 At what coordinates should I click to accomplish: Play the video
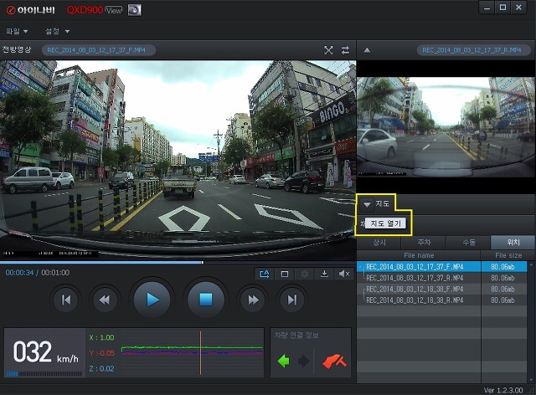coord(152,300)
